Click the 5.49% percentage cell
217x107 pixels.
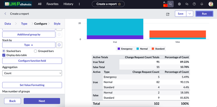click(x=185, y=77)
